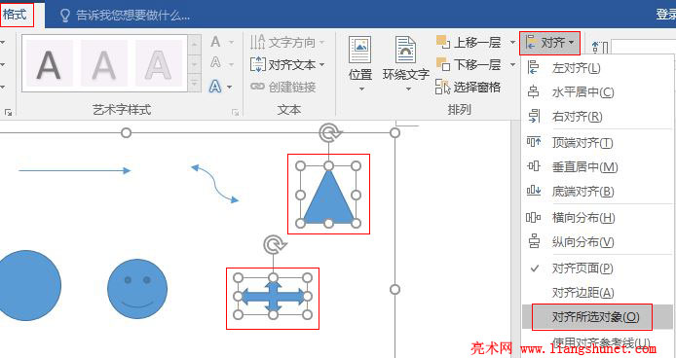676x358 pixels.
Task: Select the curved double-headed arrow
Action: point(214,184)
